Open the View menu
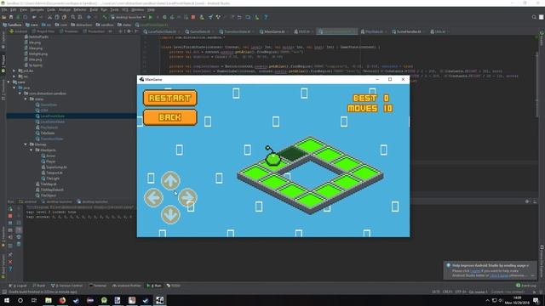This screenshot has height=306, width=545. pos(23,9)
